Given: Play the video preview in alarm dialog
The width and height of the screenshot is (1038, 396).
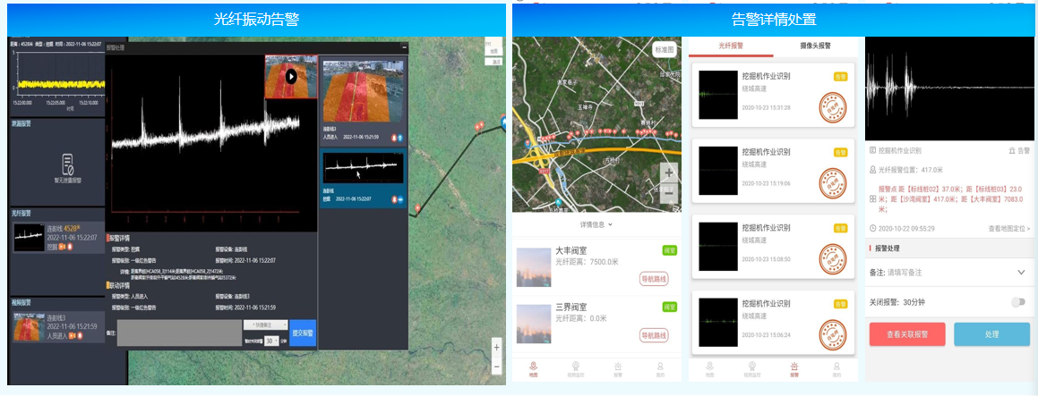Looking at the screenshot, I should 291,77.
